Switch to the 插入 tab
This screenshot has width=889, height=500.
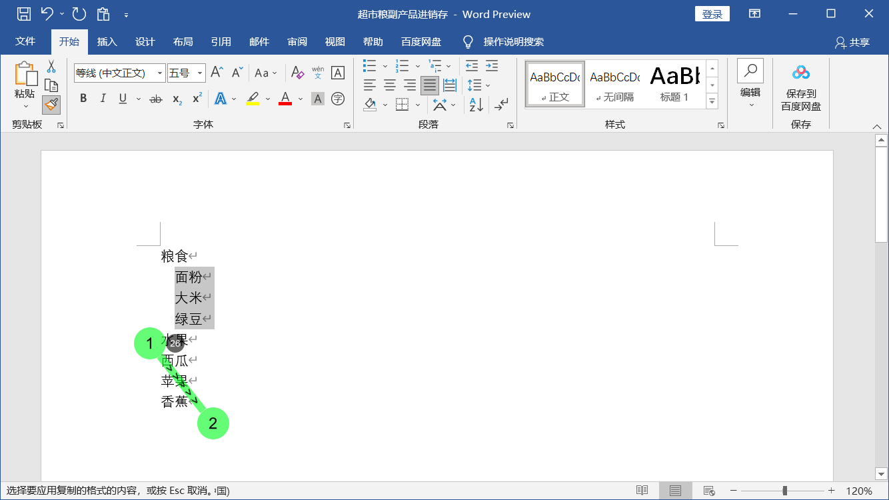tap(107, 41)
